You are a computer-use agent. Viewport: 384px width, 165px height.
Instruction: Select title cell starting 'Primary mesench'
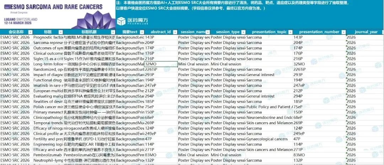(48, 112)
